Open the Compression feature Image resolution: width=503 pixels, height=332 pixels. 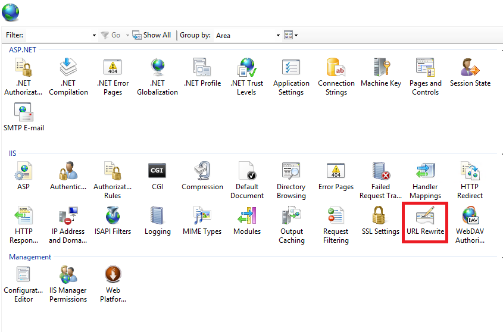[202, 176]
